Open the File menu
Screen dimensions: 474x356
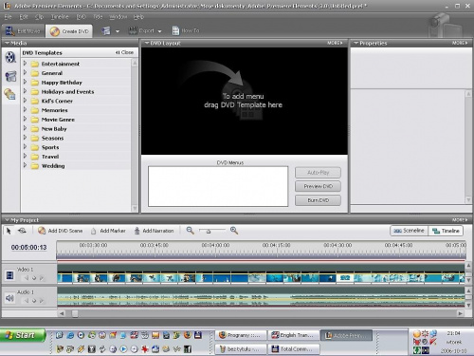pos(8,17)
